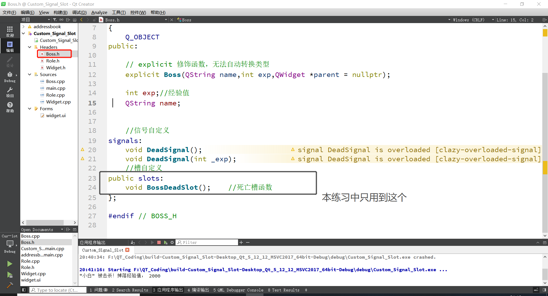Zoom out application output text
The height and width of the screenshot is (296, 548).
pyautogui.click(x=248, y=242)
